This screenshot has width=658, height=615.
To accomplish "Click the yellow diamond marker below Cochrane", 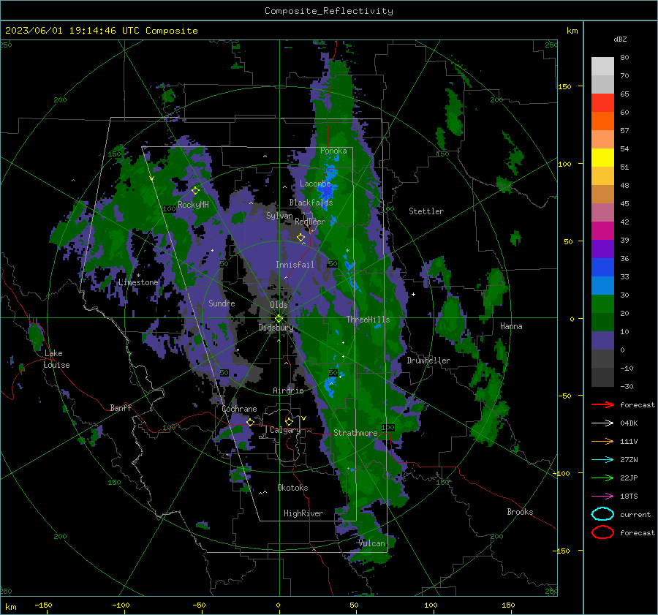I will pos(250,423).
